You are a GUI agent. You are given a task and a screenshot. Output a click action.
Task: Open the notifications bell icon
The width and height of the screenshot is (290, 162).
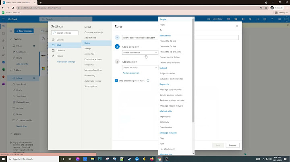pyautogui.click(x=257, y=19)
